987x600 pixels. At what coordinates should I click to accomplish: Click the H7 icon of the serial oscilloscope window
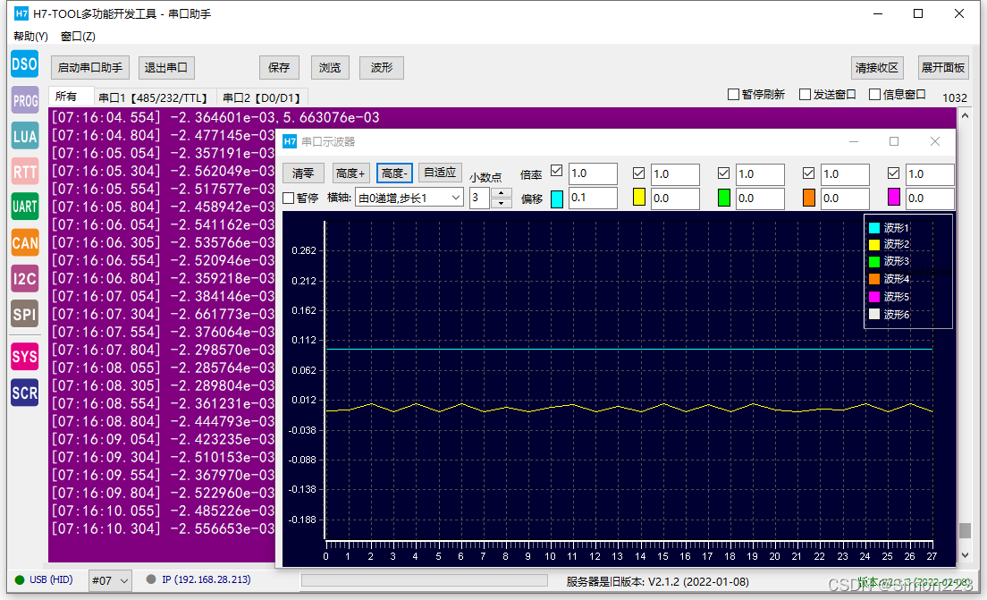[290, 141]
